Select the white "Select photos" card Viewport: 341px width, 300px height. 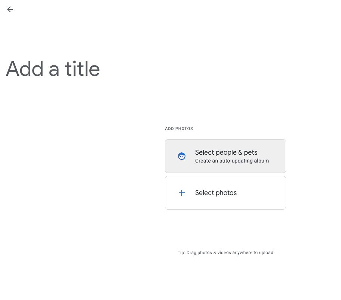225,193
